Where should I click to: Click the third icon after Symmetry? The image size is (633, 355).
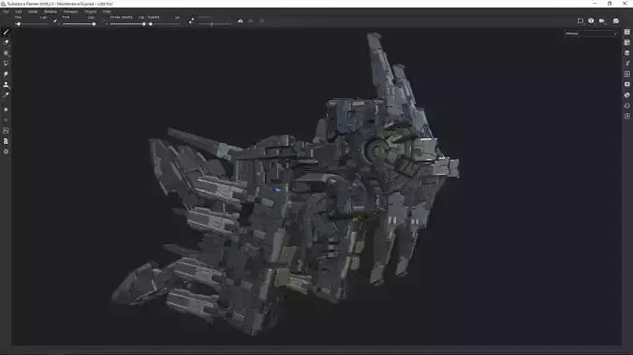click(262, 21)
